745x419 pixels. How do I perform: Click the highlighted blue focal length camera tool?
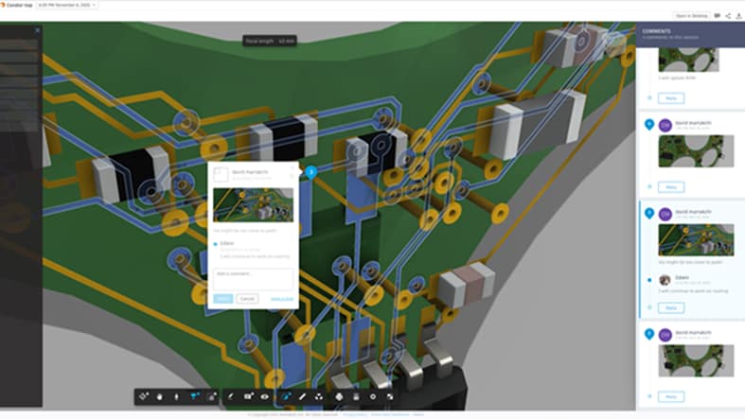(x=195, y=396)
